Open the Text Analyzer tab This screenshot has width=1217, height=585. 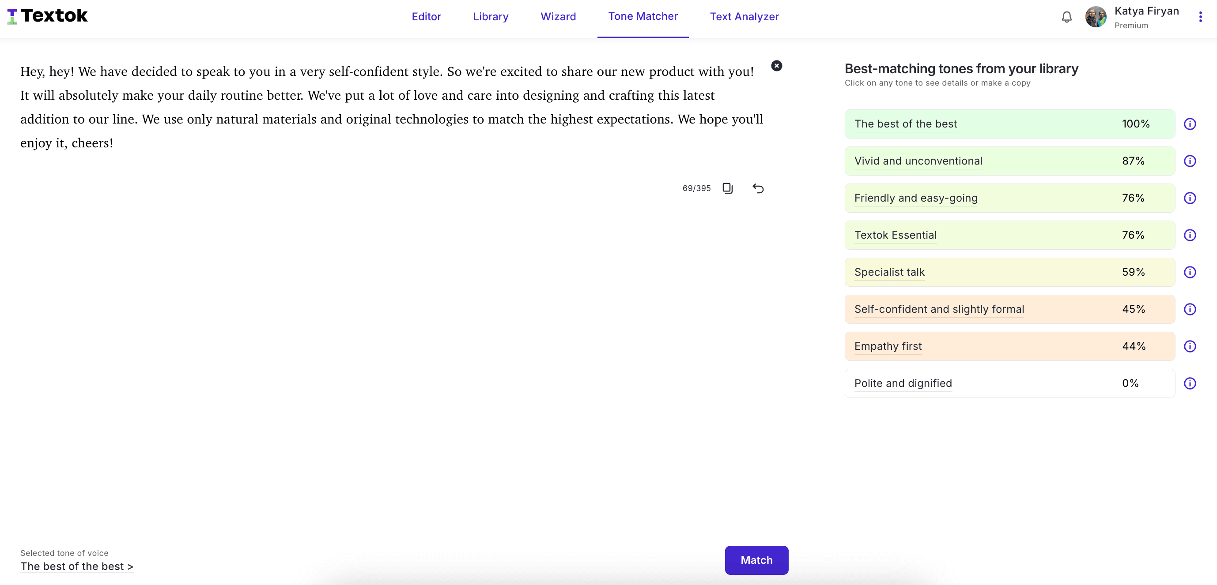click(x=744, y=15)
